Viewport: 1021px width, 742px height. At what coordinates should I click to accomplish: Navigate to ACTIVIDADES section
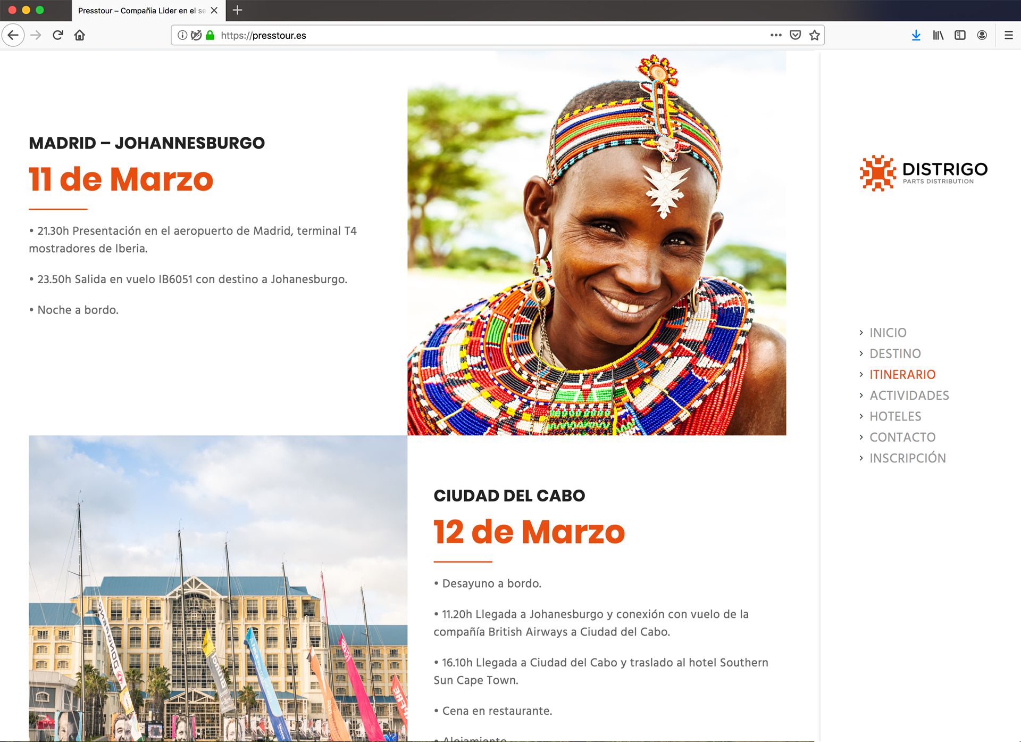[909, 395]
